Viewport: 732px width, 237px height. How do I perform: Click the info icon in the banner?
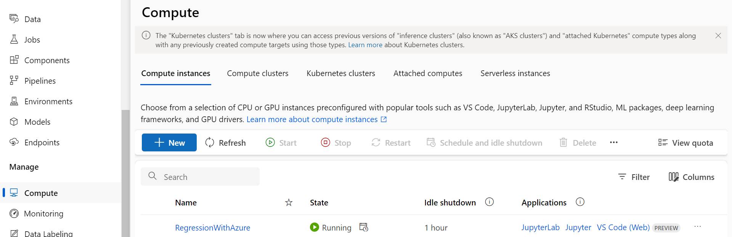click(146, 35)
